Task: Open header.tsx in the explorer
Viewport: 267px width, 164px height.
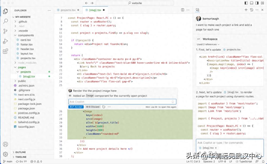Action: click(27, 49)
